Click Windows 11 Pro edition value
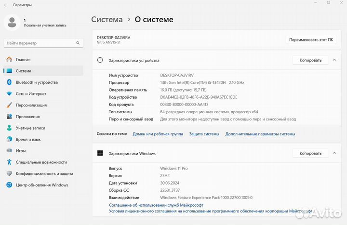Image resolution: width=347 pixels, height=225 pixels. (173, 168)
